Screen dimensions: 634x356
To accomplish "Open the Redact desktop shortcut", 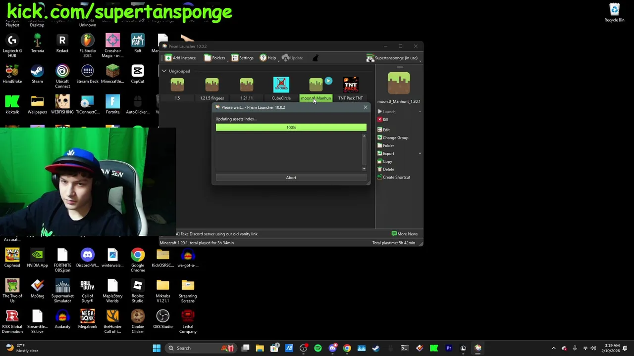I will click(x=62, y=43).
